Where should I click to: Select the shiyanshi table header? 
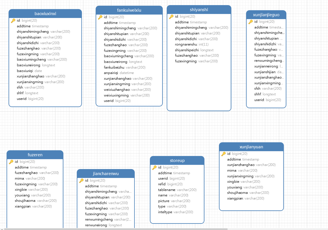point(199,10)
